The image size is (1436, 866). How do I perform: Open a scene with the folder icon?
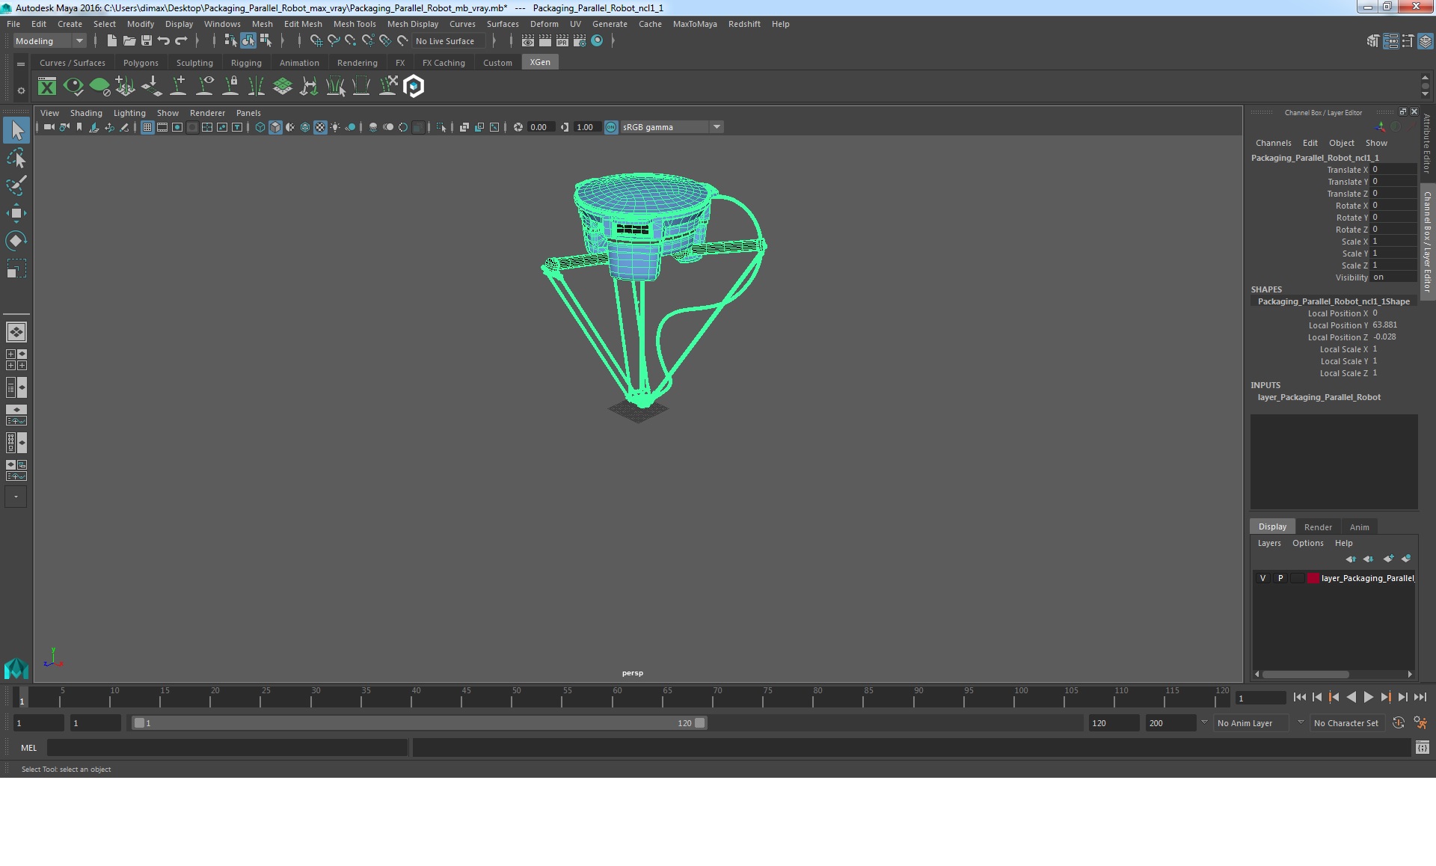coord(129,41)
